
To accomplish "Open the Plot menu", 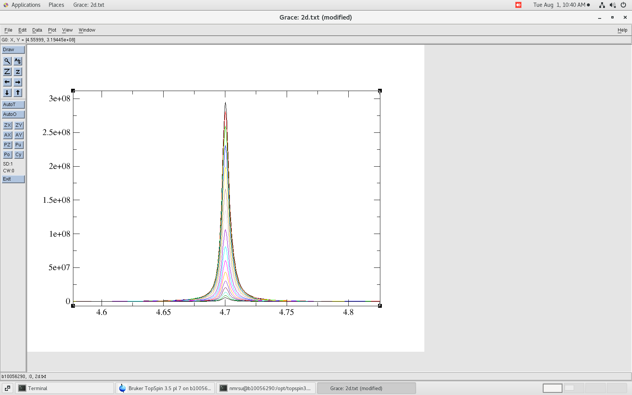I will click(x=52, y=30).
